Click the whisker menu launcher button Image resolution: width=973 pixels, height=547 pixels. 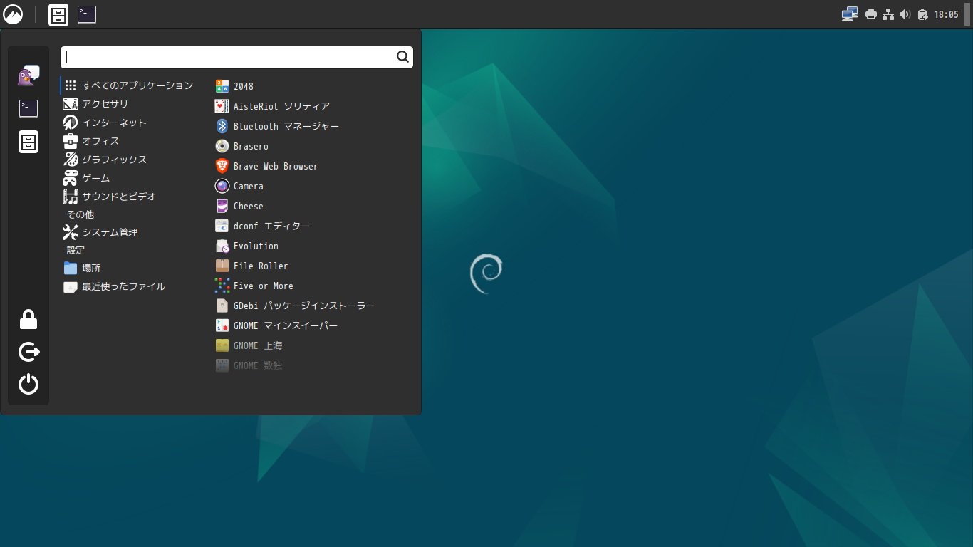pyautogui.click(x=13, y=14)
